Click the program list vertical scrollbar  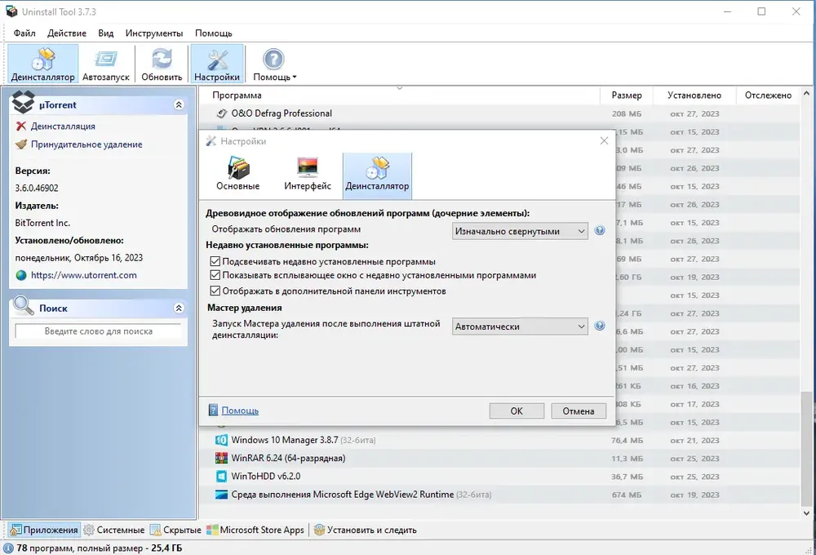click(806, 302)
